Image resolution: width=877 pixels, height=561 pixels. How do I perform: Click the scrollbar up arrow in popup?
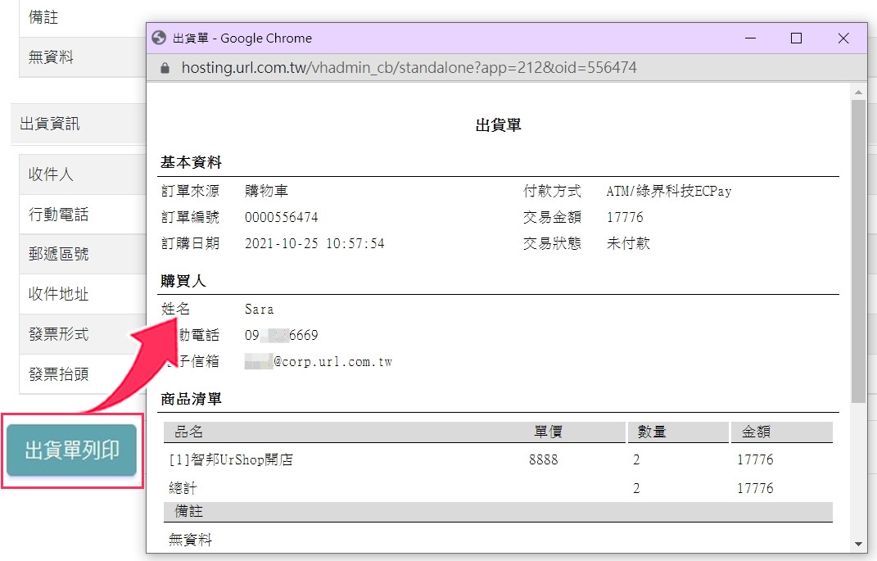[x=858, y=93]
